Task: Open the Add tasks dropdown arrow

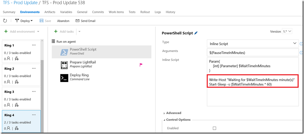Action: pos(79,32)
